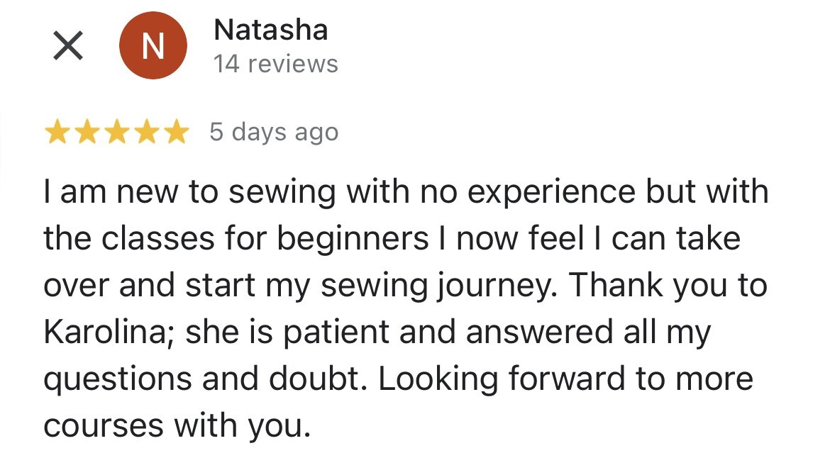Open reviewer name Natasha
The width and height of the screenshot is (830, 470).
click(x=270, y=30)
